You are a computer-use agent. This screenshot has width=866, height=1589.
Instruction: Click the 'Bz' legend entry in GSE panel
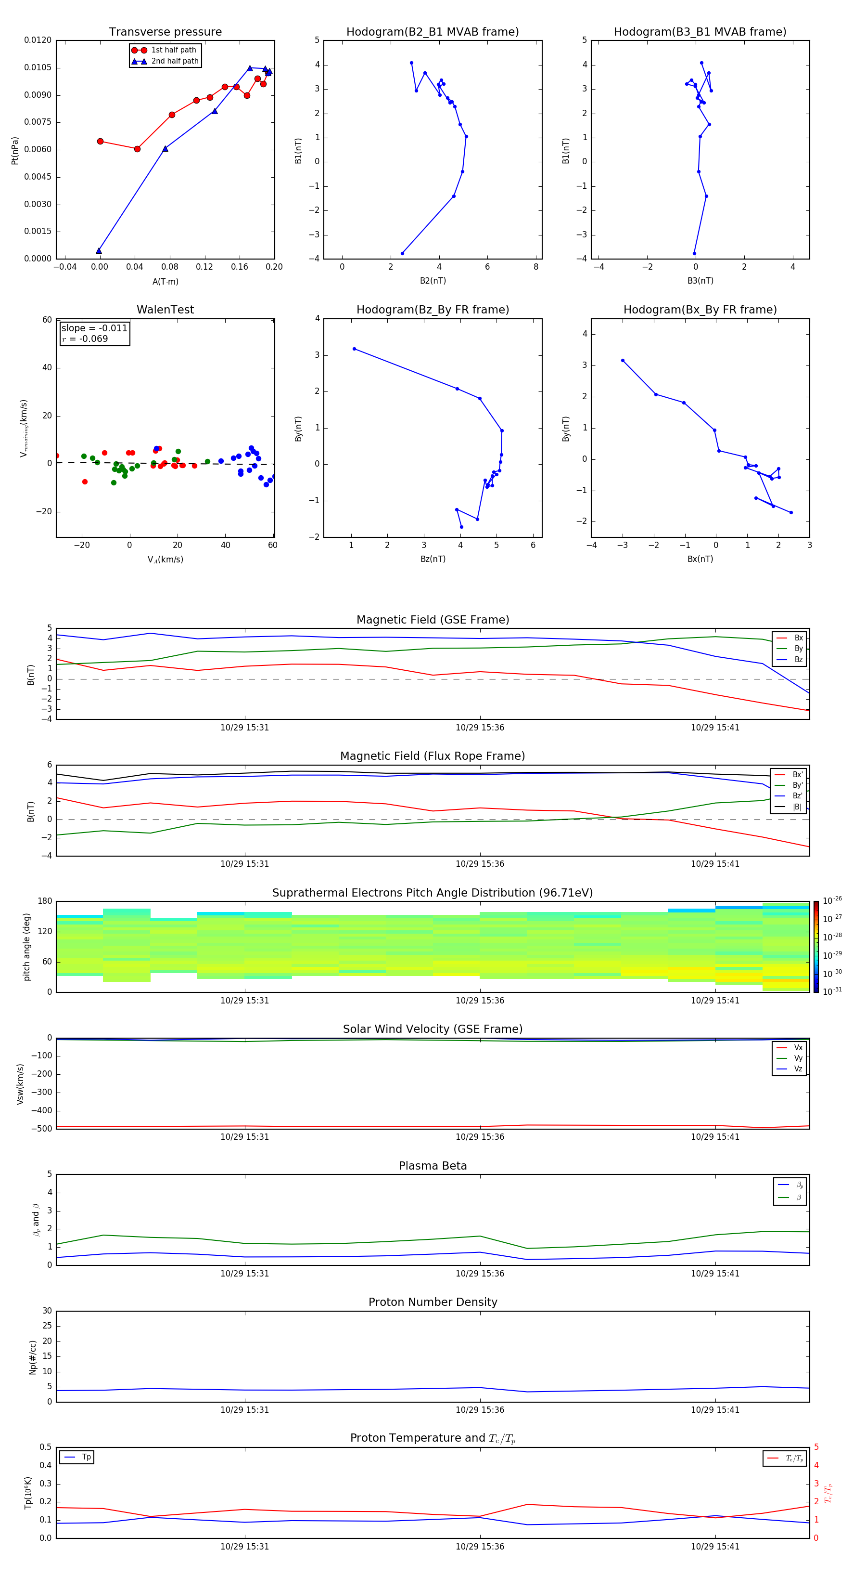pos(790,659)
